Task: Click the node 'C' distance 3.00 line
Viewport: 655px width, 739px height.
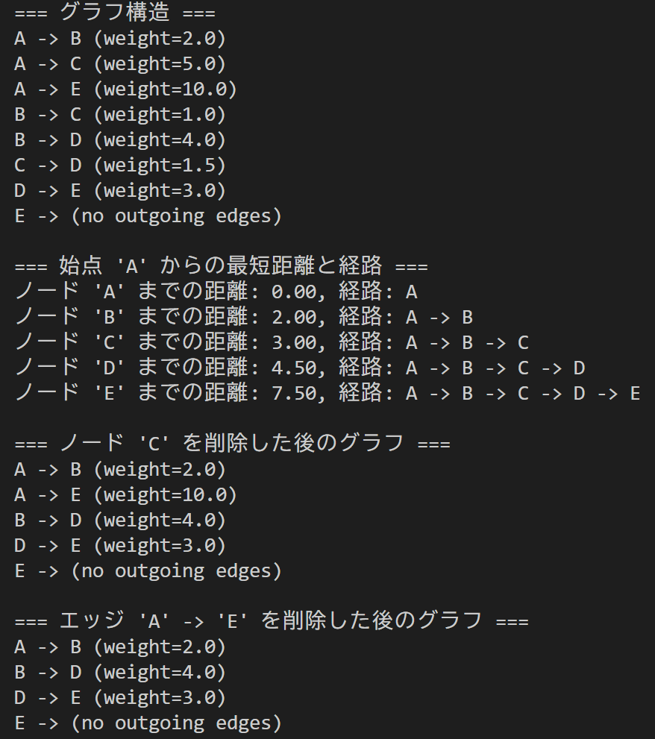Action: coord(272,342)
